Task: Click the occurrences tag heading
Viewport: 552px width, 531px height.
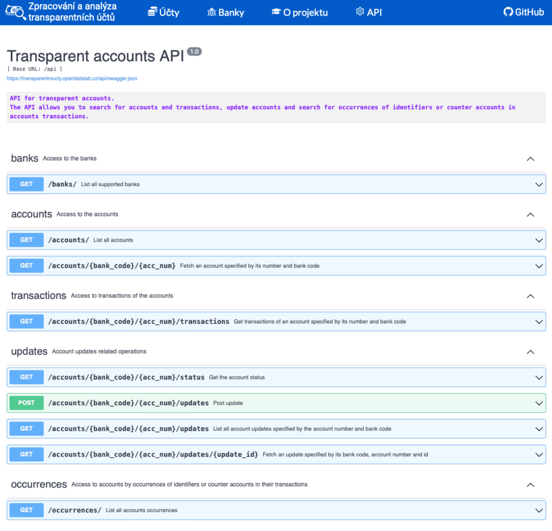Action: tap(39, 485)
